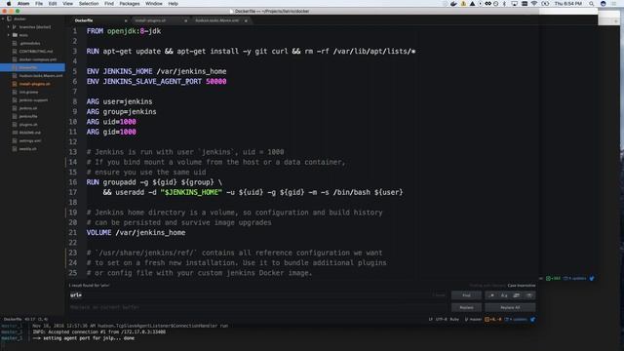Open the Atom application menu
Image resolution: width=624 pixels, height=351 pixels.
click(23, 4)
